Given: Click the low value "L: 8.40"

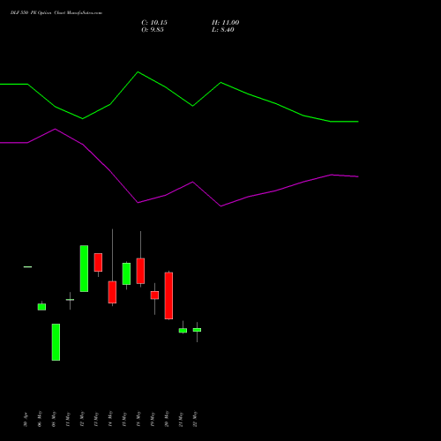Looking at the screenshot, I should tap(223, 30).
